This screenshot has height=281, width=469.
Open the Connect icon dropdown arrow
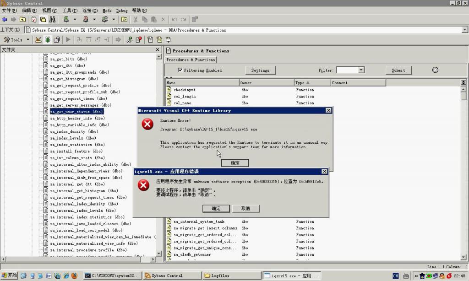coord(75,19)
